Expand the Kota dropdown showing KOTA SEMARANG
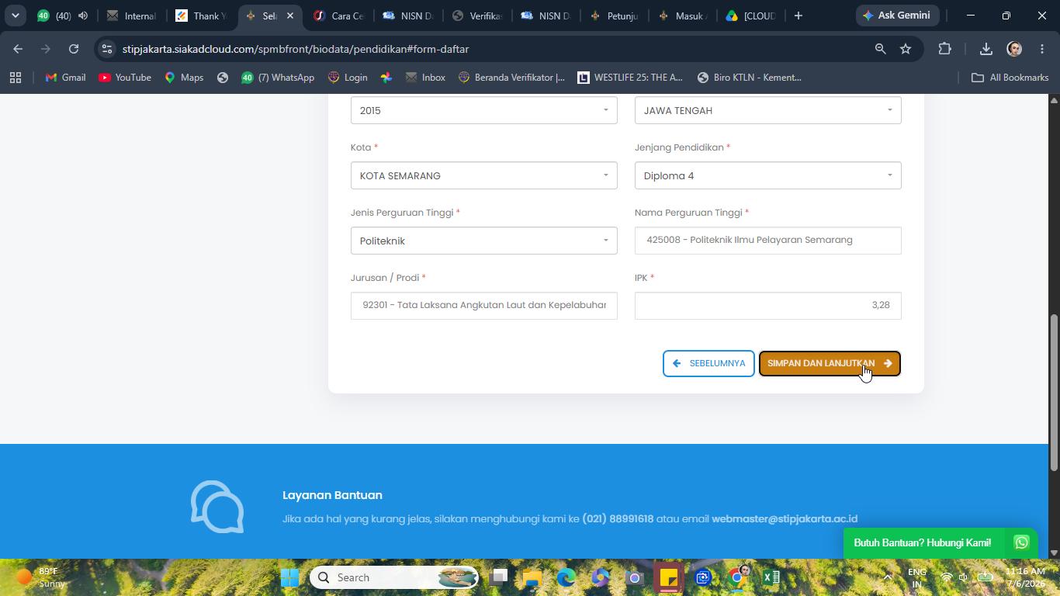The height and width of the screenshot is (596, 1060). [x=484, y=175]
